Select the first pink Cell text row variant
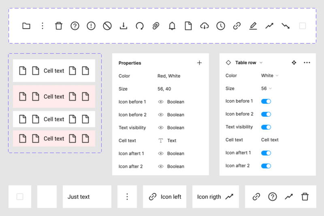Screen dimensions: 324x216 54,96
